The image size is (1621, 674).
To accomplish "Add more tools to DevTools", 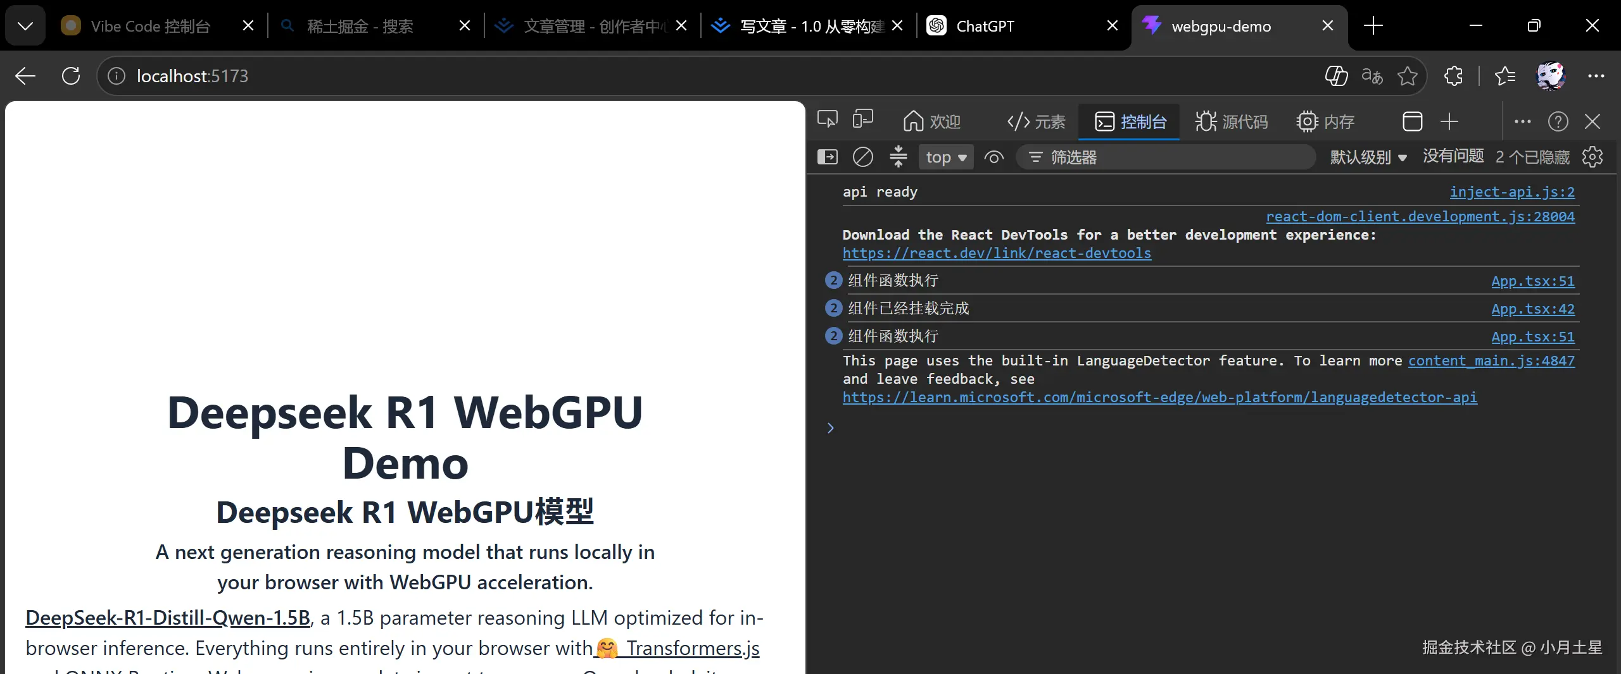I will pos(1449,121).
